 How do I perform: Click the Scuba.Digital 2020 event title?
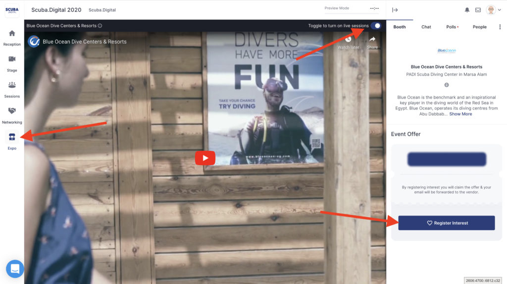[x=56, y=10]
